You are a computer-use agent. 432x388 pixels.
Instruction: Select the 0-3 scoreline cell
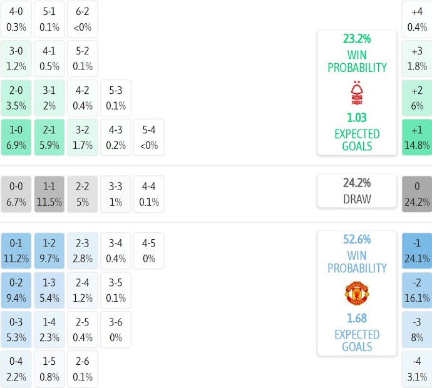click(x=16, y=329)
